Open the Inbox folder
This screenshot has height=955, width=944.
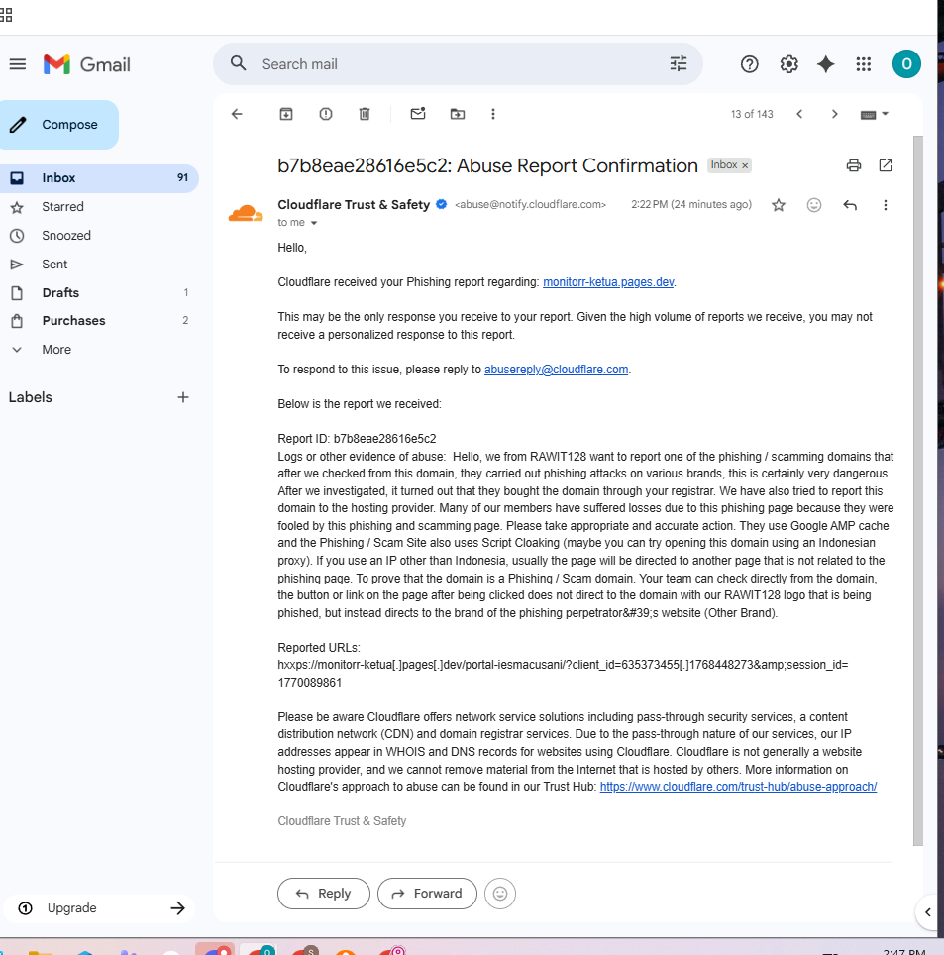[x=100, y=178]
